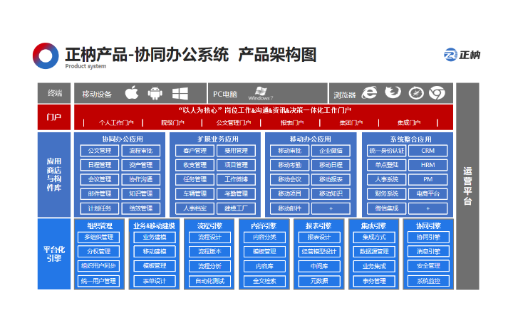Click the HRM box
The width and height of the screenshot is (513, 320).
[427, 165]
